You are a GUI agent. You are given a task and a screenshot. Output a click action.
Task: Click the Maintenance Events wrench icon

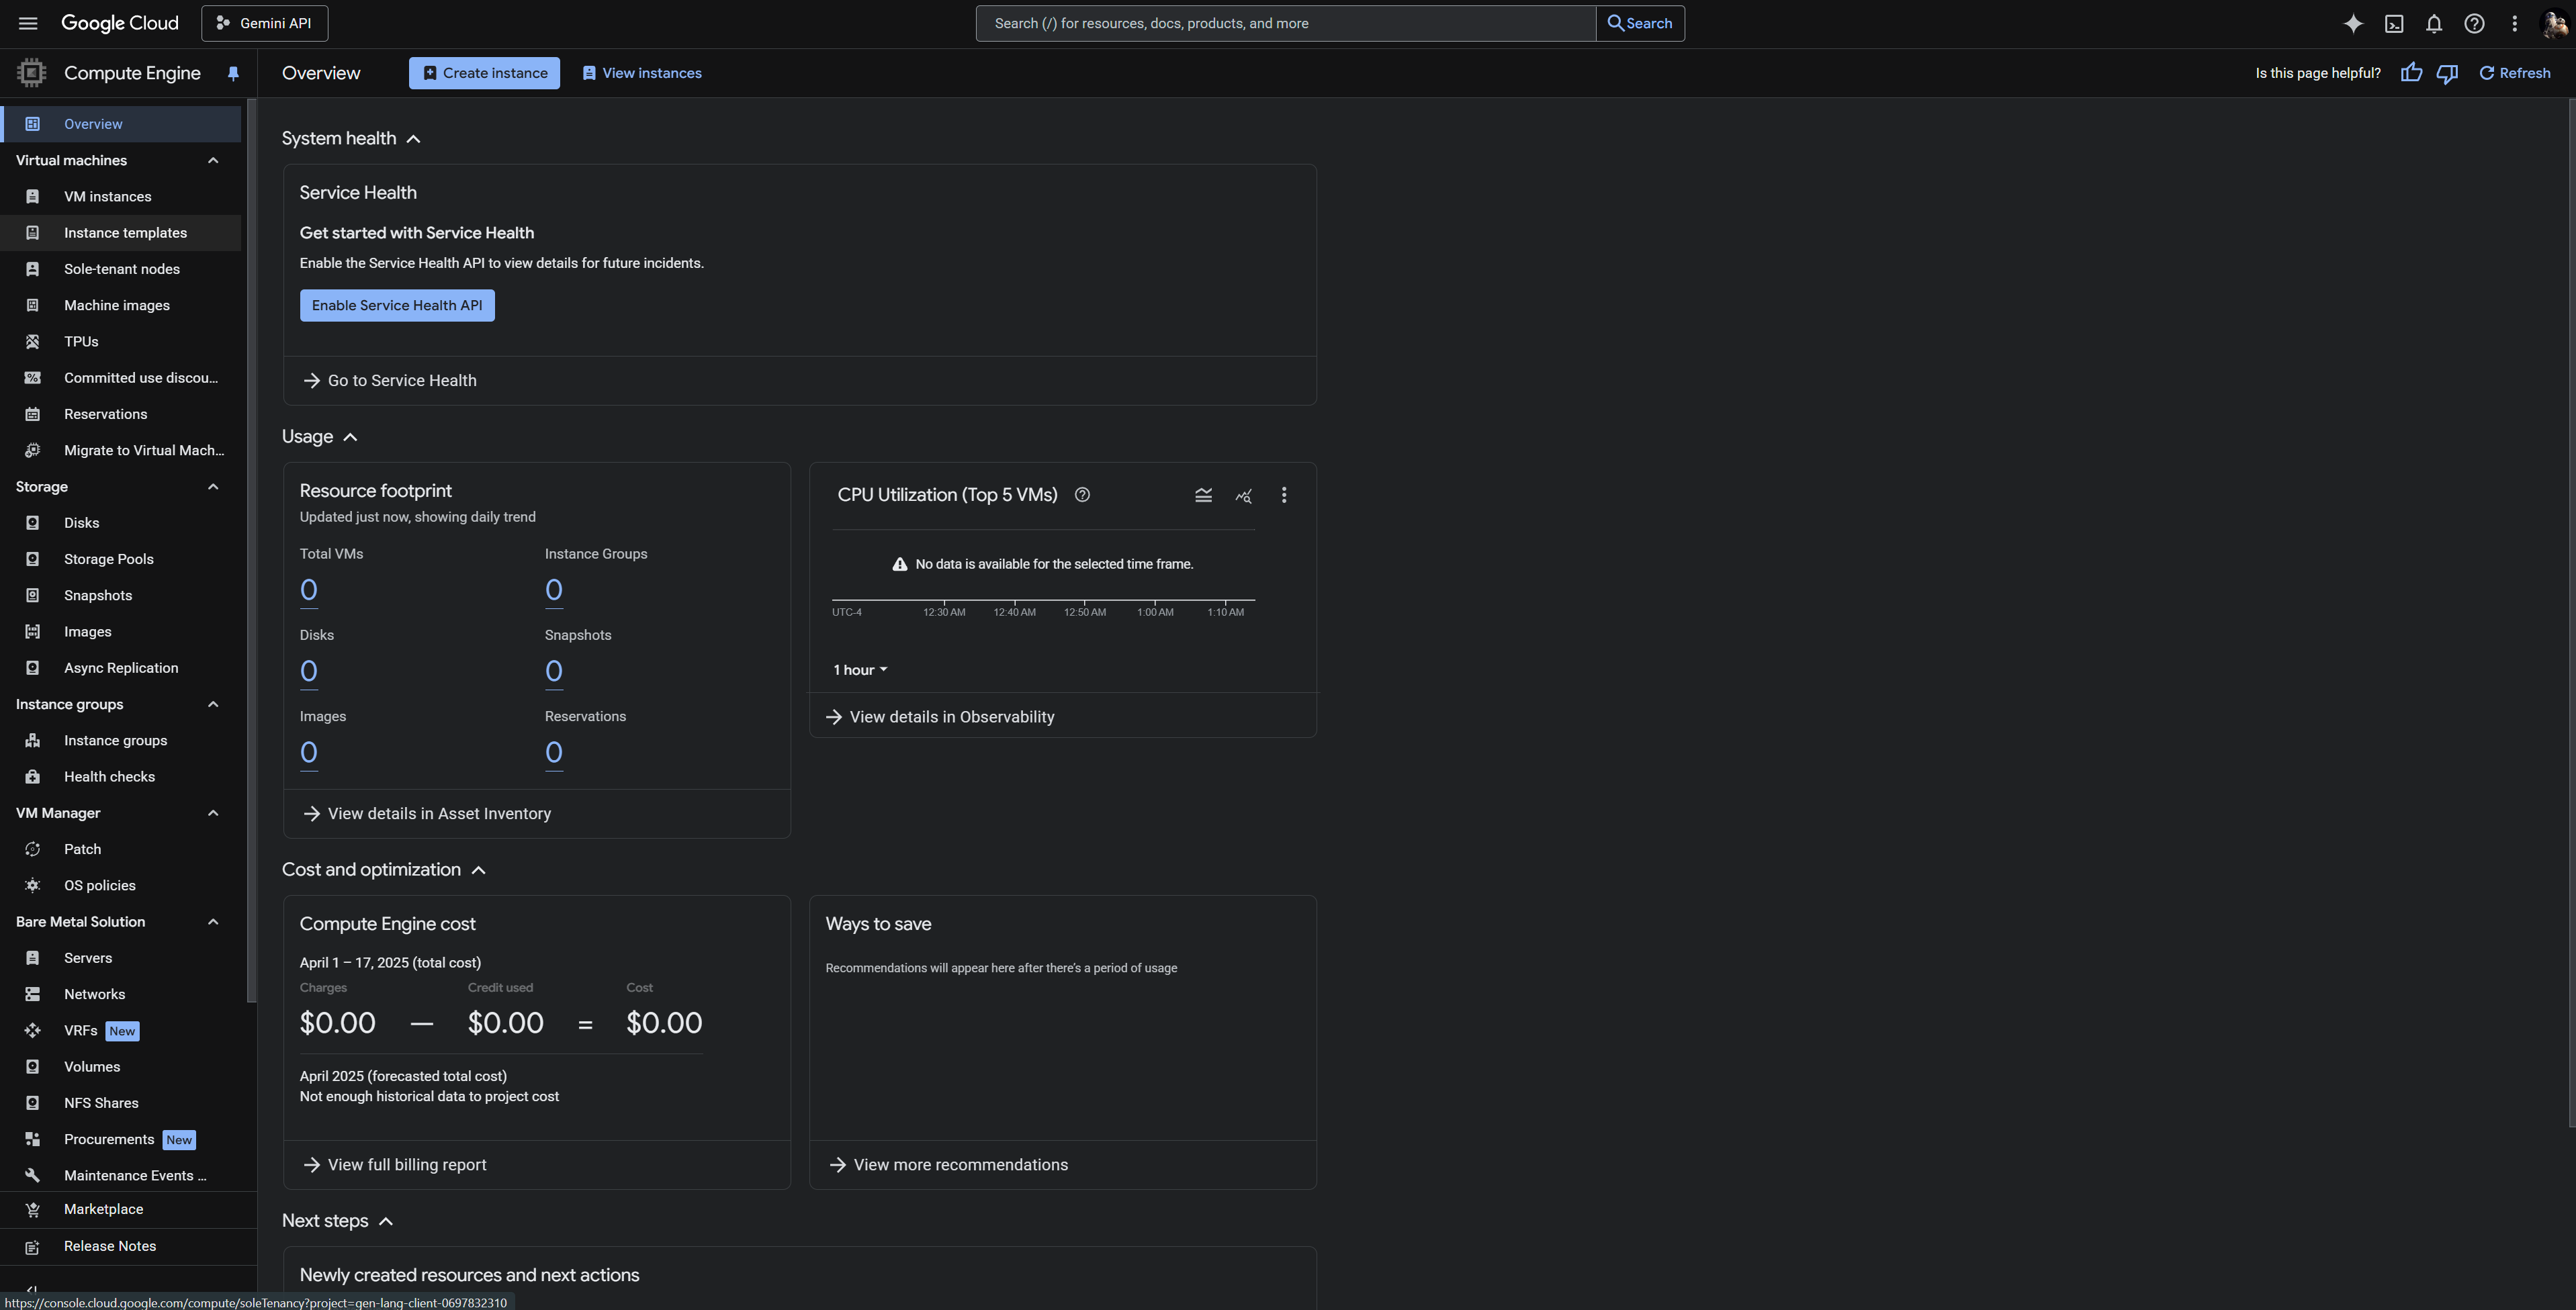32,1175
